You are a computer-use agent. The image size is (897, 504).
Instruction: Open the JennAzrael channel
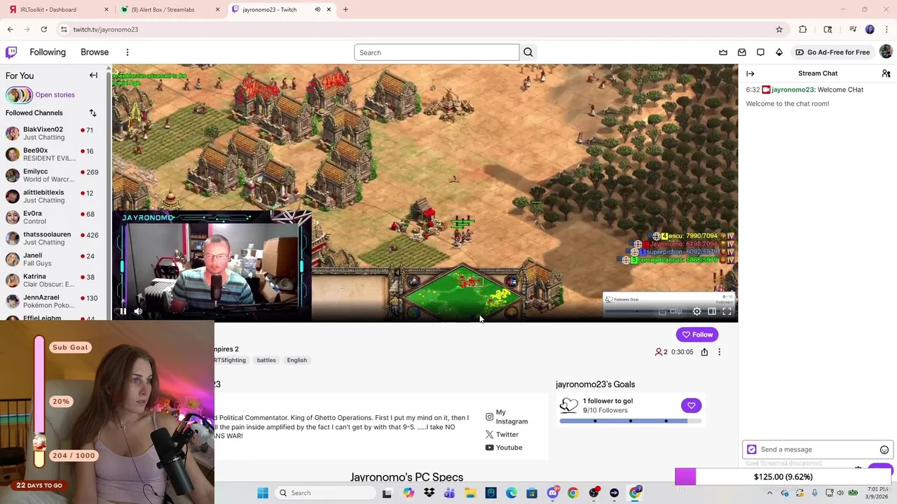click(x=53, y=301)
